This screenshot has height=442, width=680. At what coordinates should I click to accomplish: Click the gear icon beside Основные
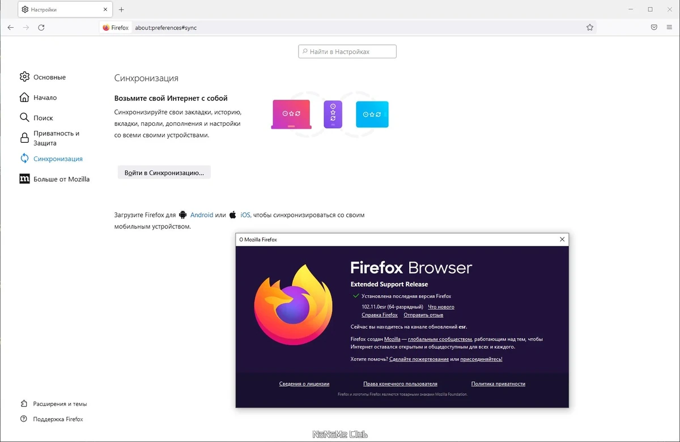(x=24, y=76)
